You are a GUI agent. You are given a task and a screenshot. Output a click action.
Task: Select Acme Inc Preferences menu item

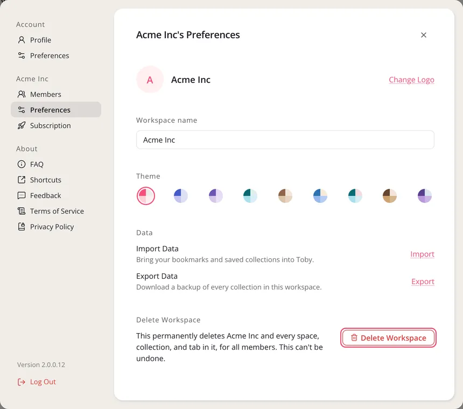pos(56,110)
